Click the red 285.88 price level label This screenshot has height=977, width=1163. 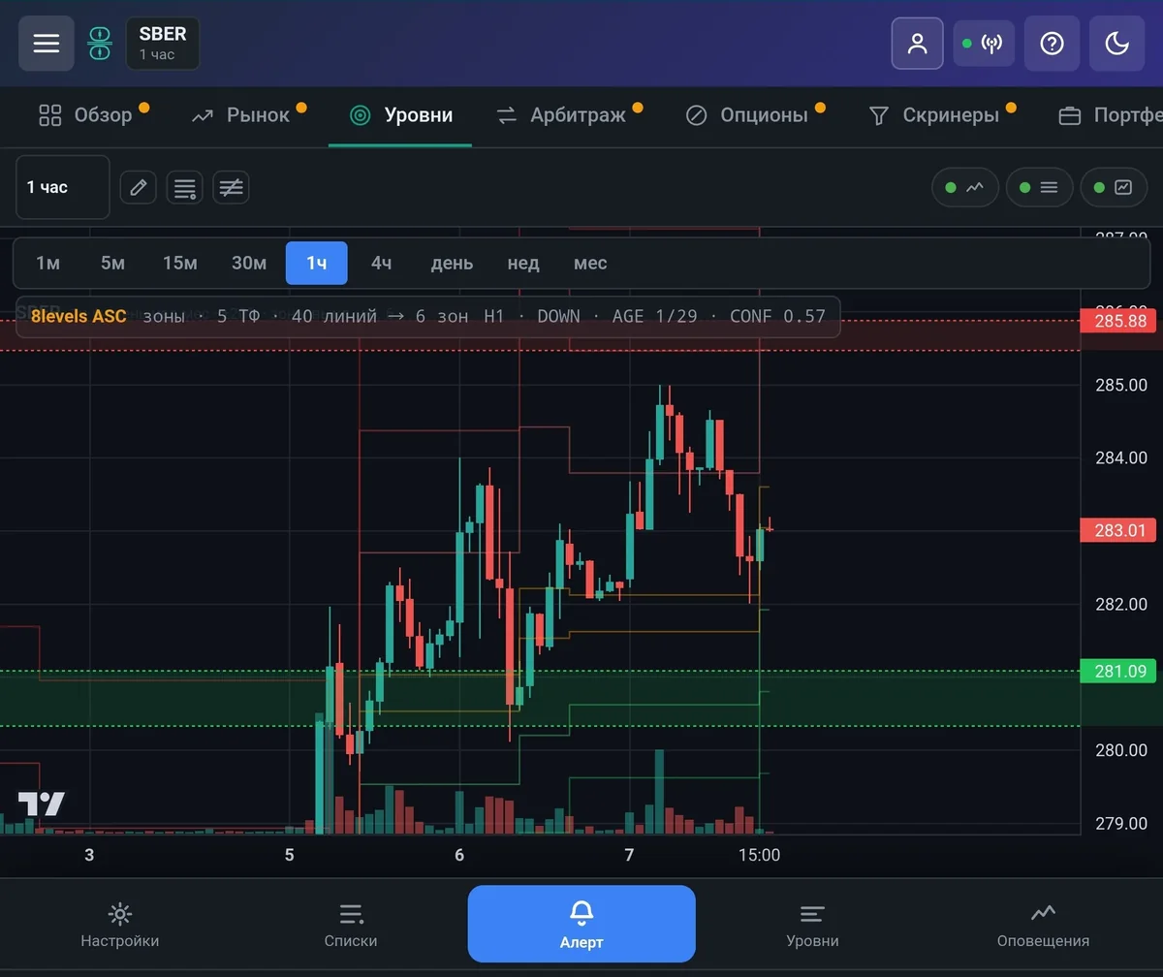[1117, 320]
